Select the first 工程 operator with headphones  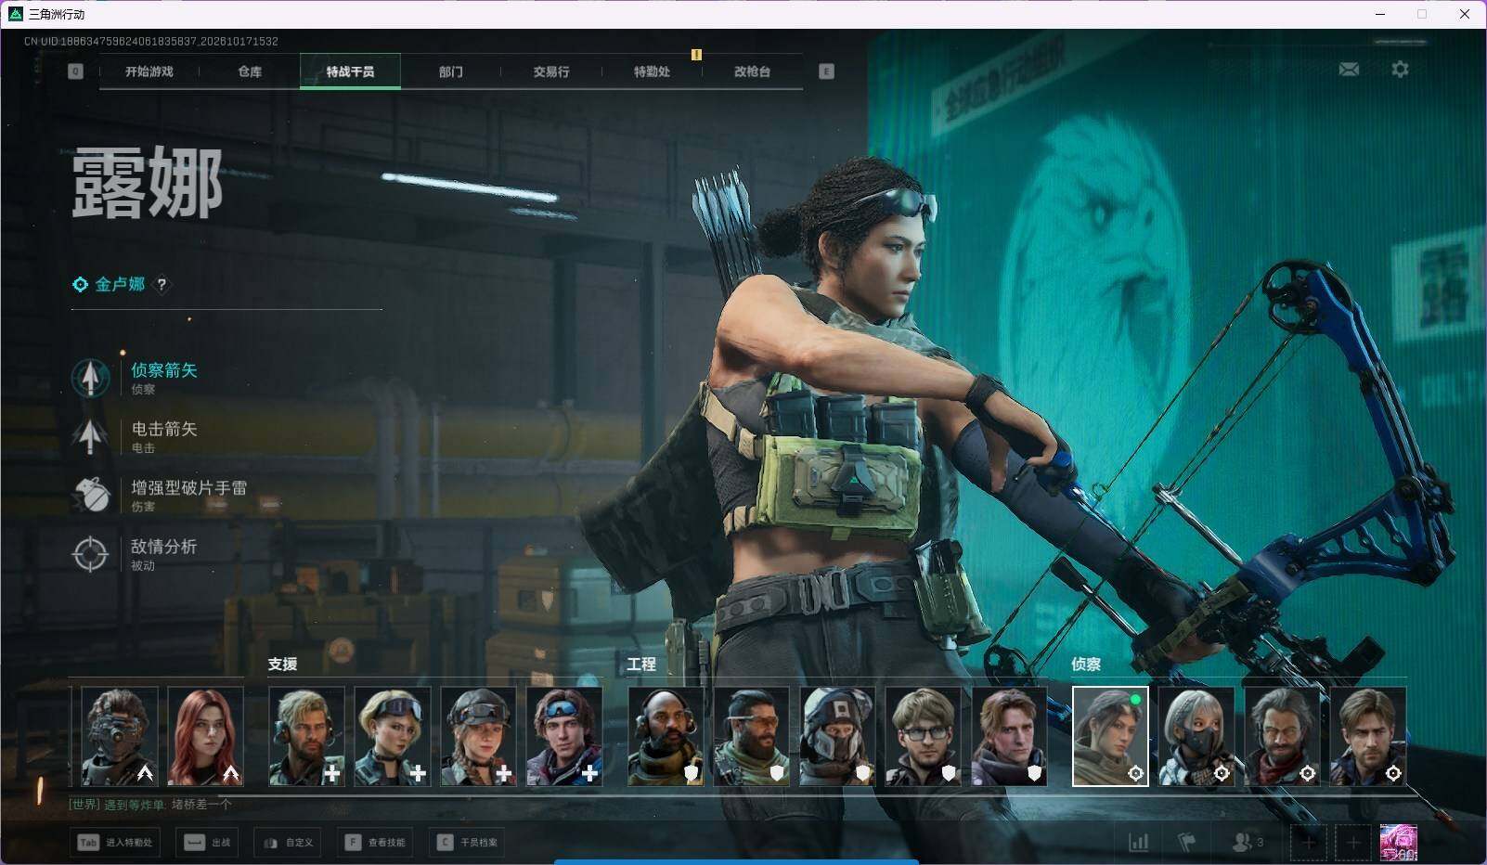point(666,737)
